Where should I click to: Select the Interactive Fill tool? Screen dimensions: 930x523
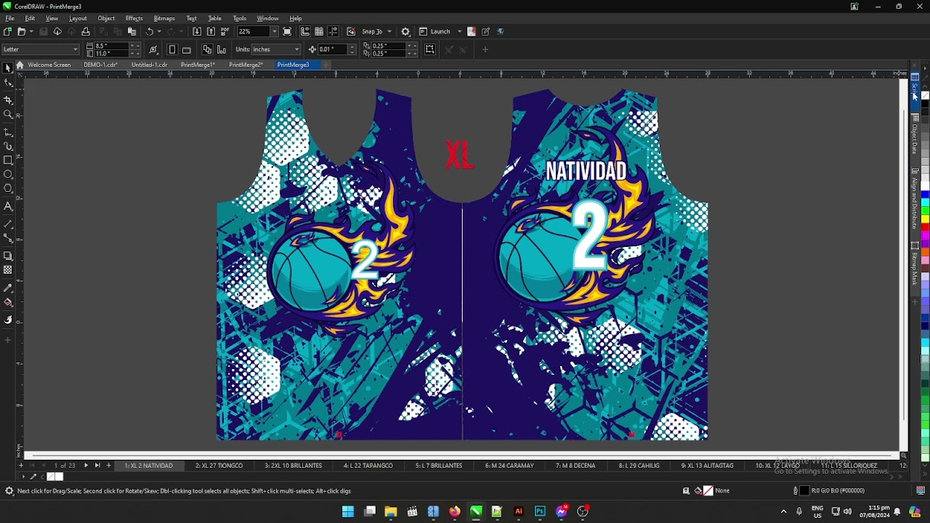coord(8,302)
